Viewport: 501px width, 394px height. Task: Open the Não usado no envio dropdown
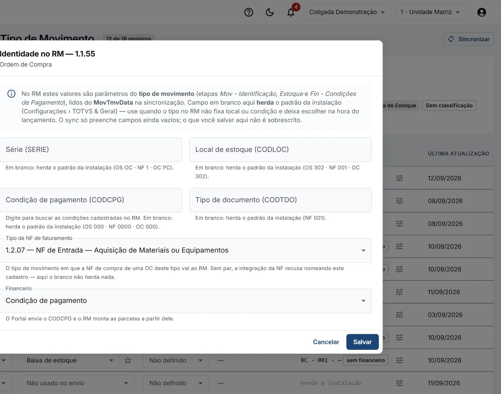(77, 383)
